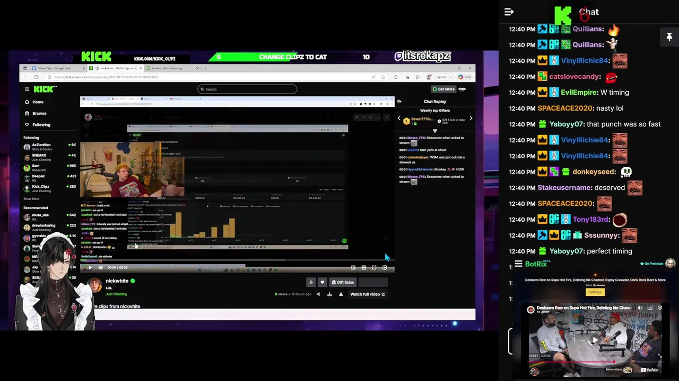The height and width of the screenshot is (381, 679).
Task: Click the browser address bar URL
Action: [x=106, y=77]
